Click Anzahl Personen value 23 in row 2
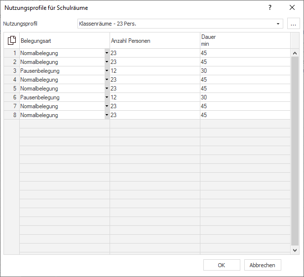This screenshot has width=304, height=277. point(155,62)
